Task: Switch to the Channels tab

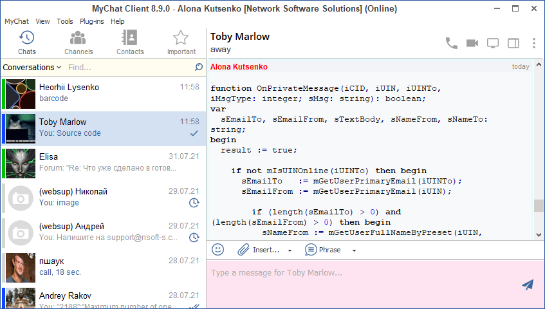Action: [x=79, y=42]
